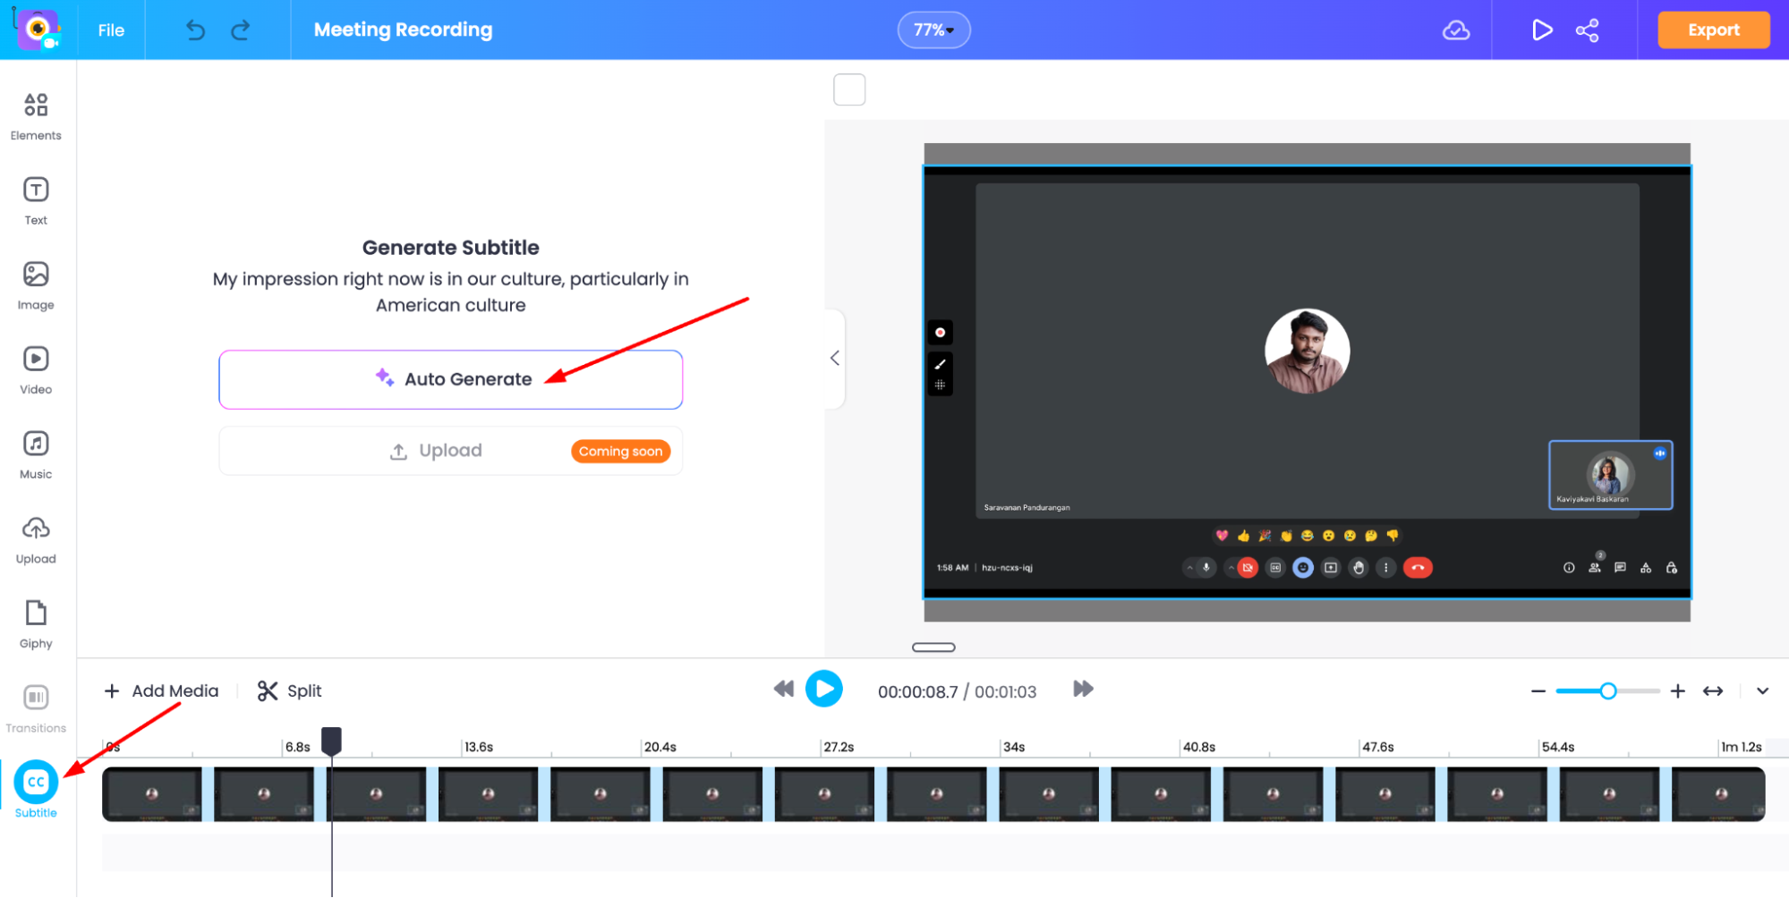
Task: Open the File menu
Action: coord(111,30)
